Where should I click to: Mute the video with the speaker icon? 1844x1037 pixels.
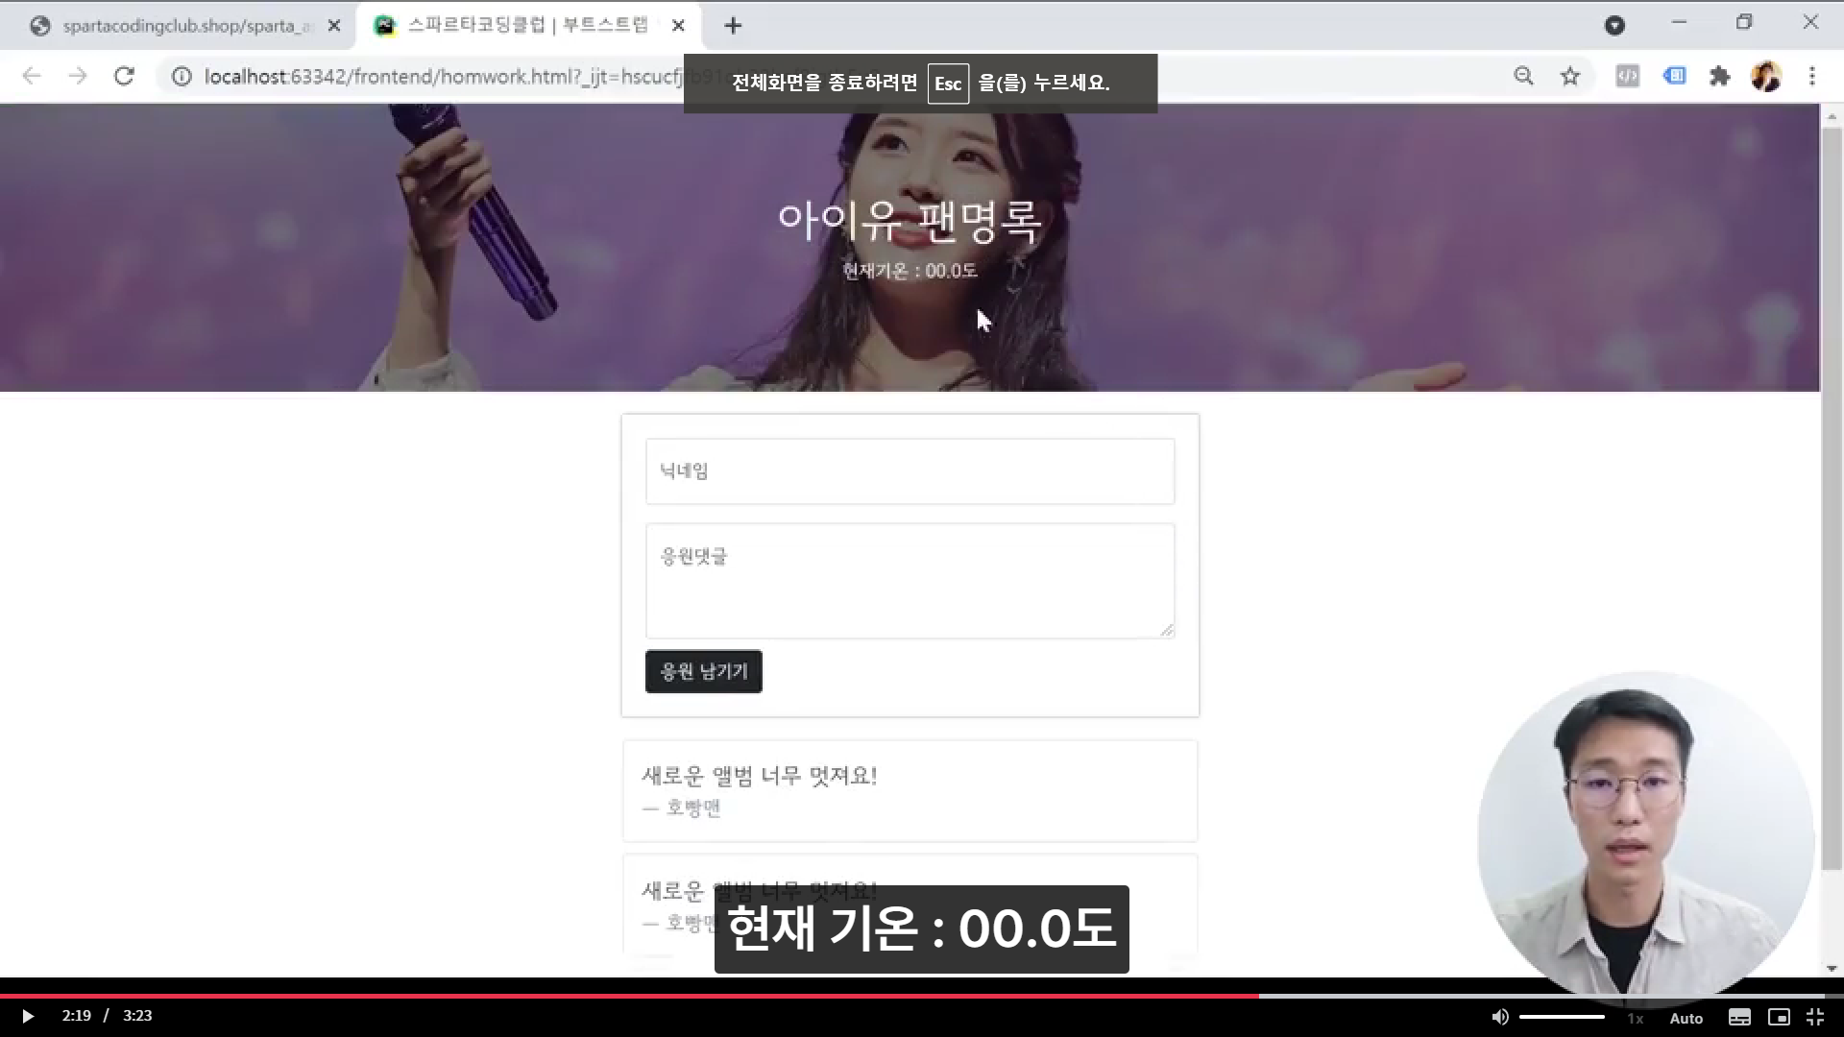click(x=1499, y=1017)
